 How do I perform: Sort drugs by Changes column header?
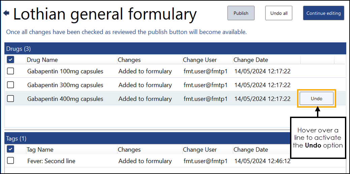(x=129, y=60)
